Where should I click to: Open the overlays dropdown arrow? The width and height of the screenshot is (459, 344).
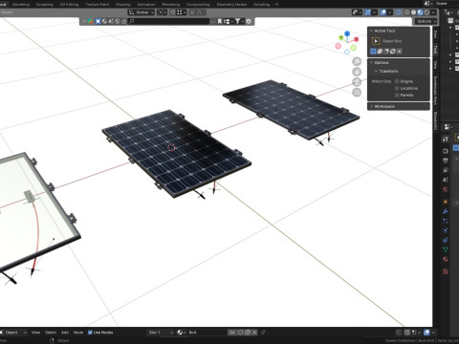tap(390, 12)
